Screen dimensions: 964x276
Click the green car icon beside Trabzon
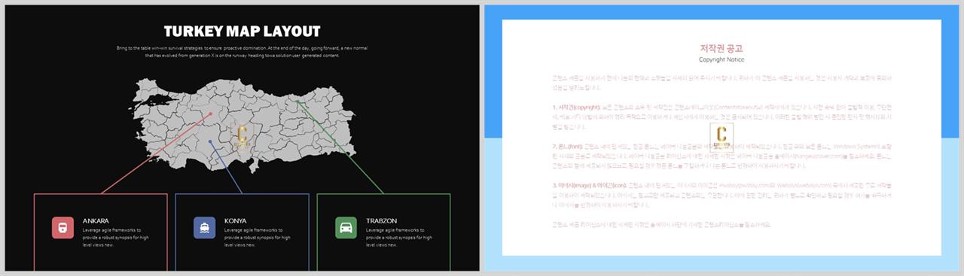pos(346,228)
